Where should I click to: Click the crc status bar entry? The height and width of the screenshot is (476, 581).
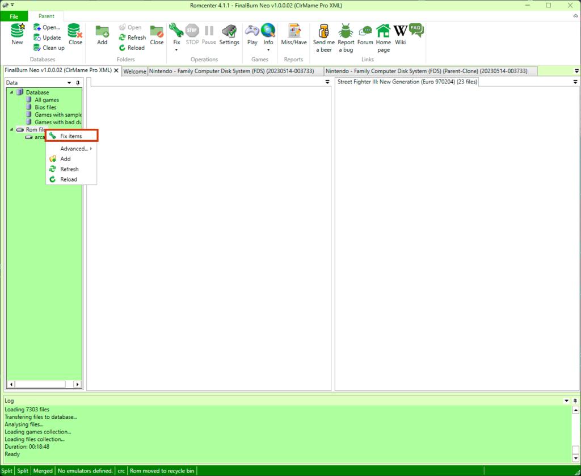click(121, 471)
